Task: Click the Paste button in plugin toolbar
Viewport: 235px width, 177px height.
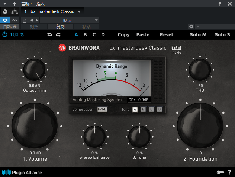Action: [143, 35]
